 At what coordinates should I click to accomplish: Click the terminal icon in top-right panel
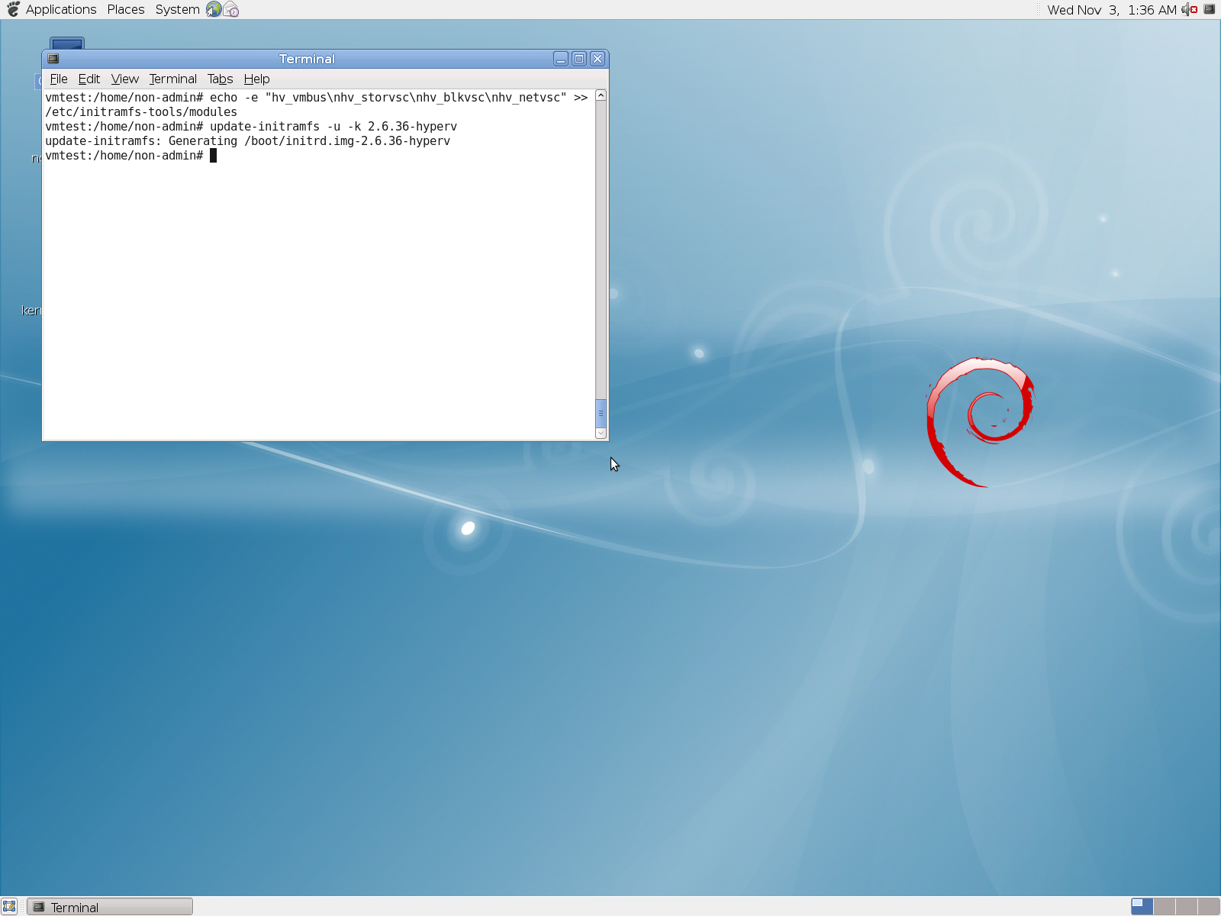(1209, 9)
